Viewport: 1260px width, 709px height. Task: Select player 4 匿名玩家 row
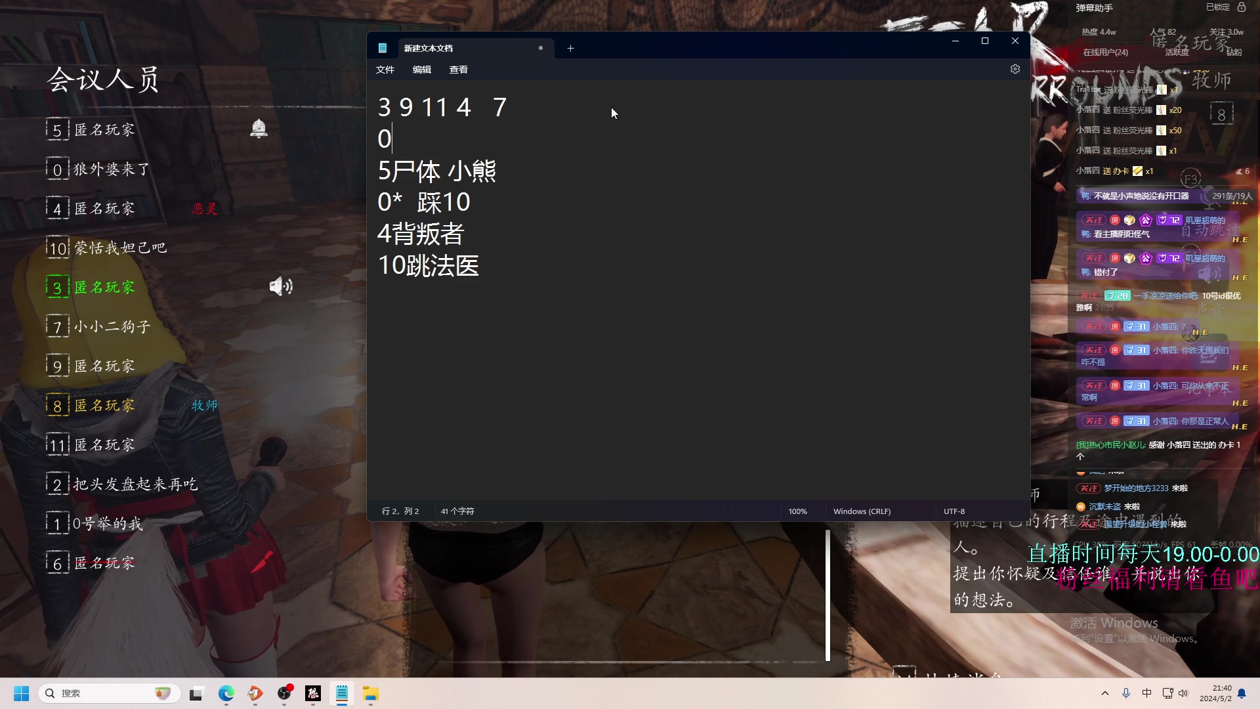point(91,209)
